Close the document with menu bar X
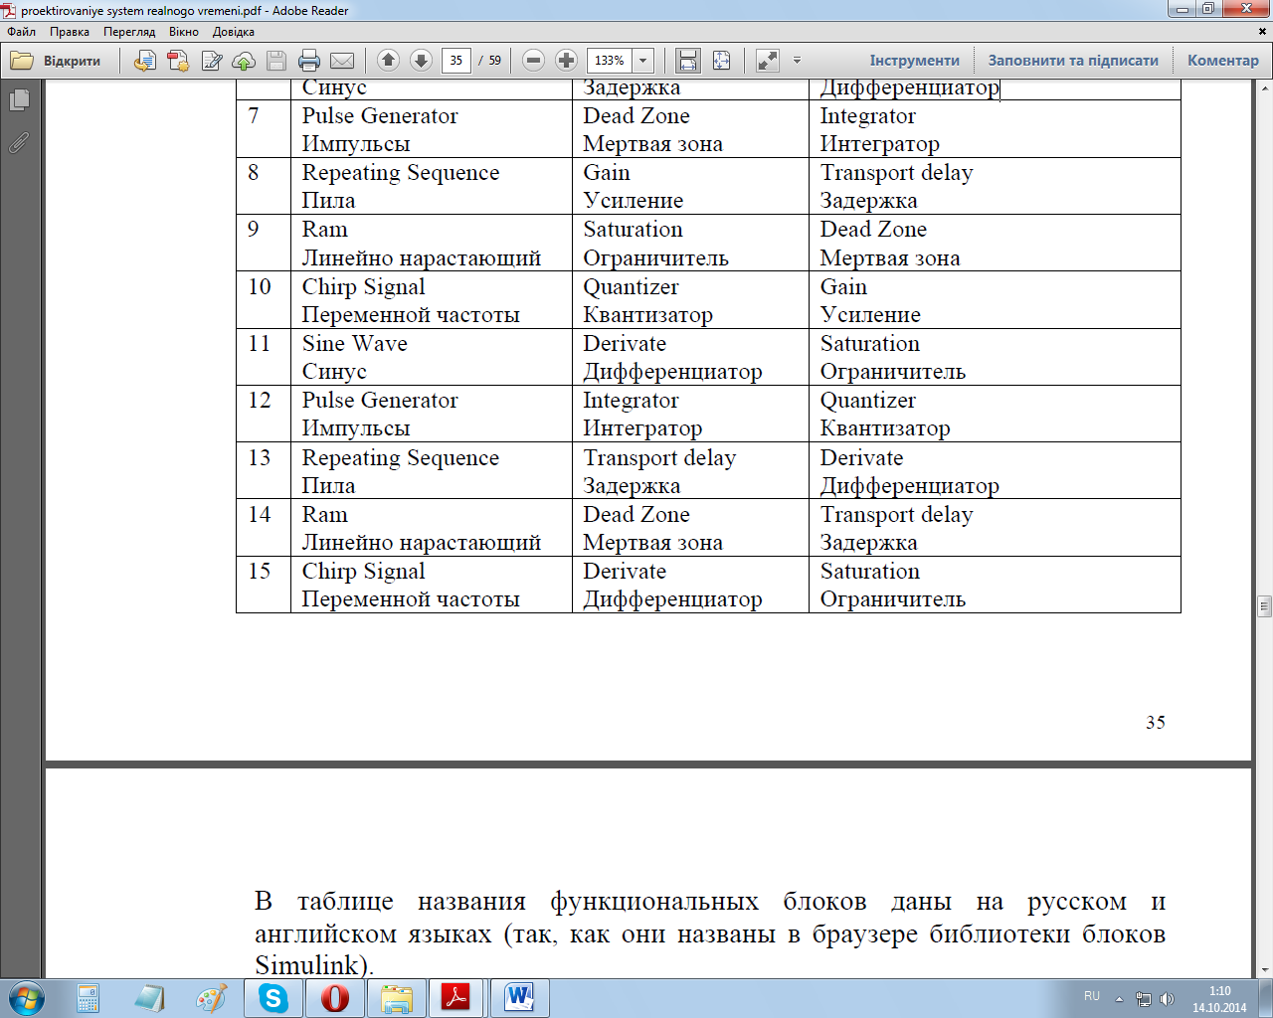 point(1263,32)
